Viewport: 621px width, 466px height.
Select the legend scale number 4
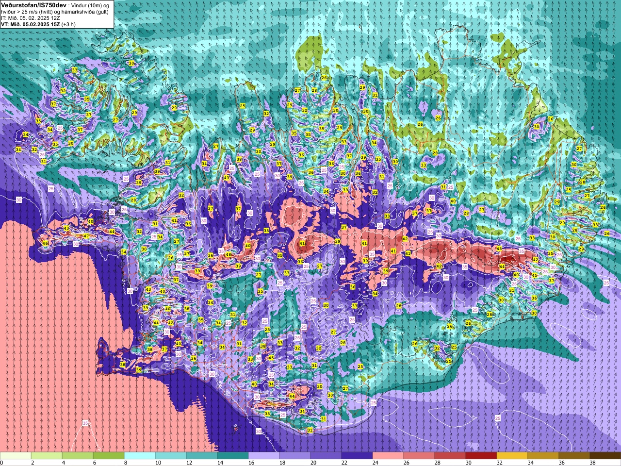pyautogui.click(x=64, y=463)
